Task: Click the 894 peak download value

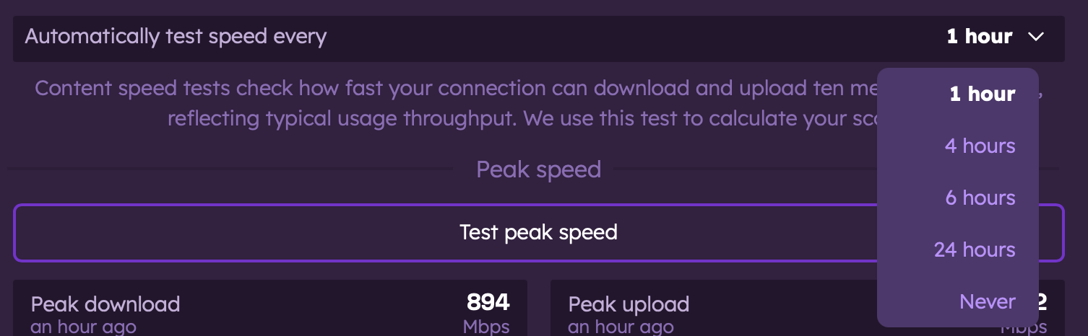Action: 488,301
